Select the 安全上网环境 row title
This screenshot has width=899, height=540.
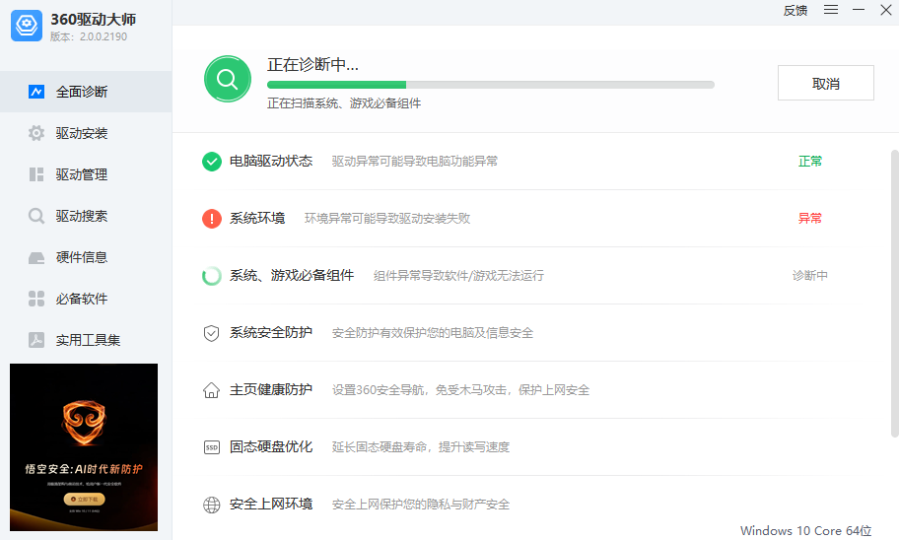click(x=271, y=504)
